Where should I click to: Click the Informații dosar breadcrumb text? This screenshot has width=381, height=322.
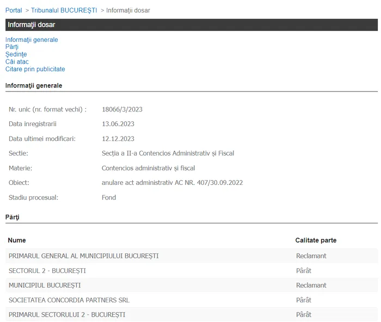[128, 10]
